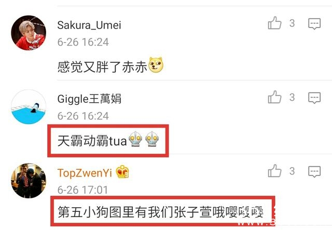This screenshot has width=332, height=230.
Task: Like Giggle王萬娟's comment with thumbs-up icon
Action: pyautogui.click(x=274, y=97)
